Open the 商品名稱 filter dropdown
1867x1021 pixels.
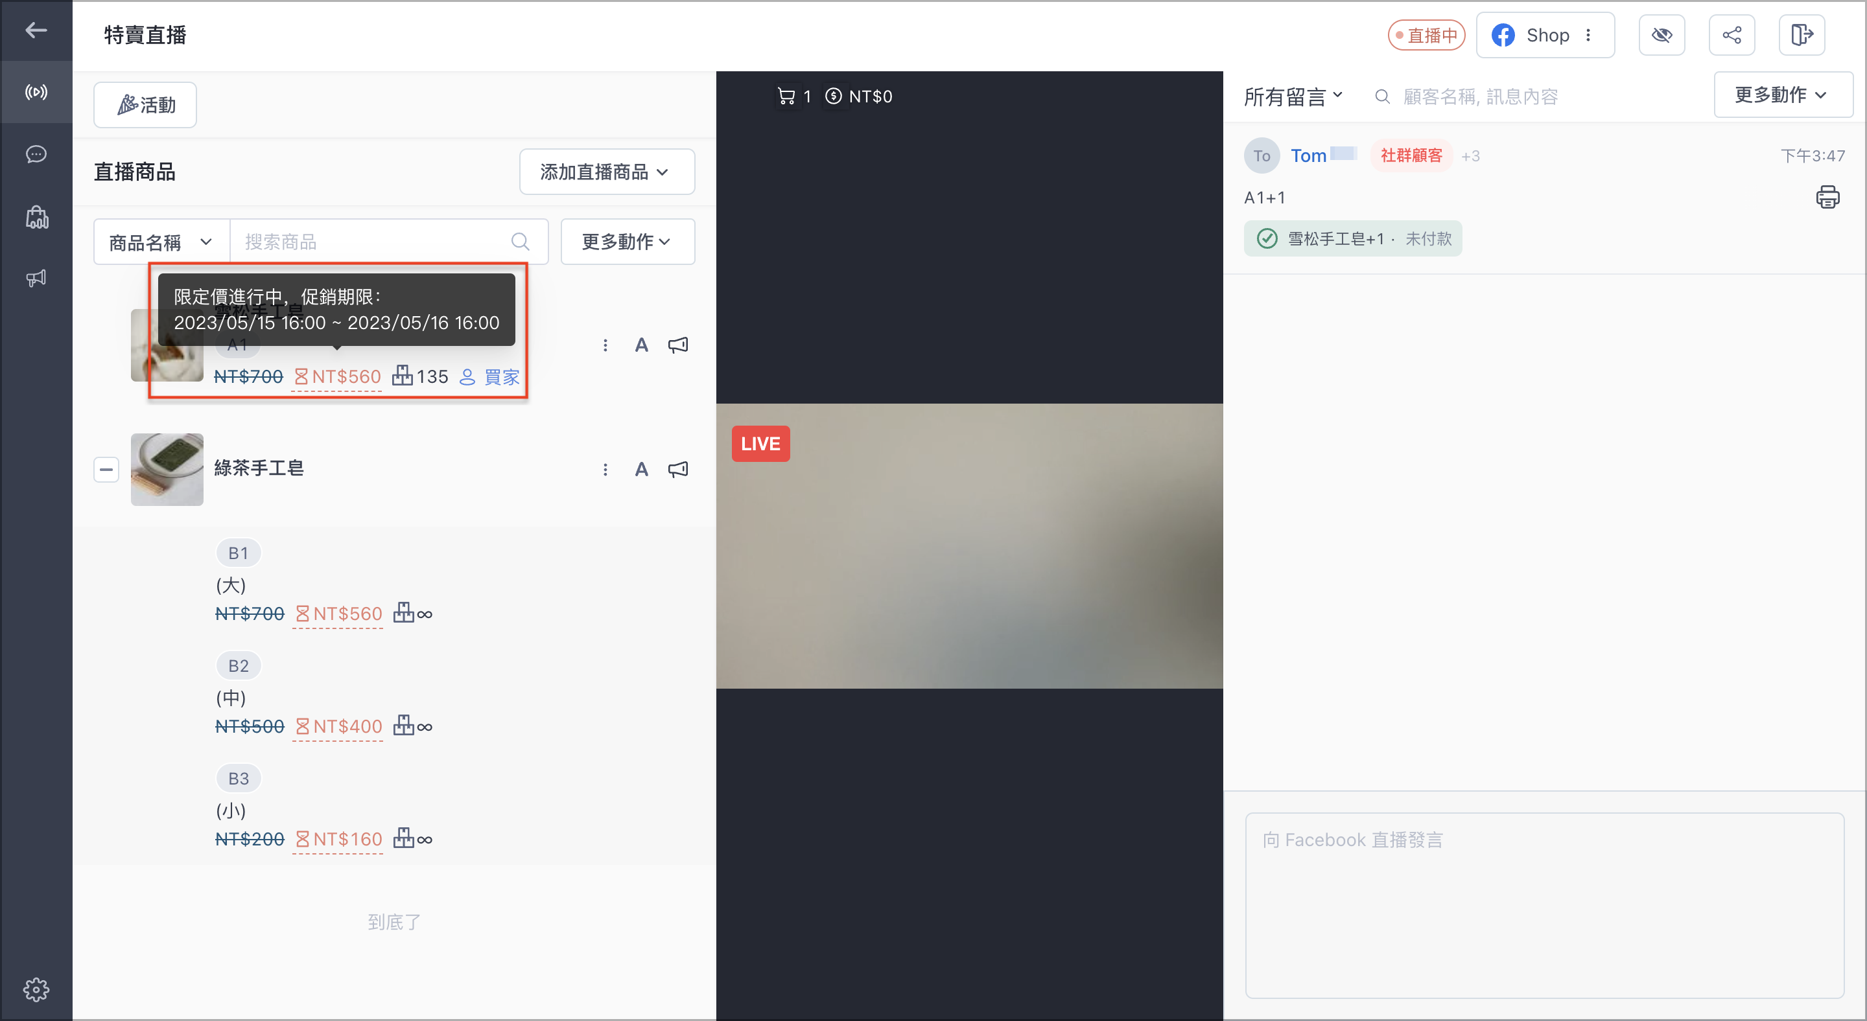(161, 242)
